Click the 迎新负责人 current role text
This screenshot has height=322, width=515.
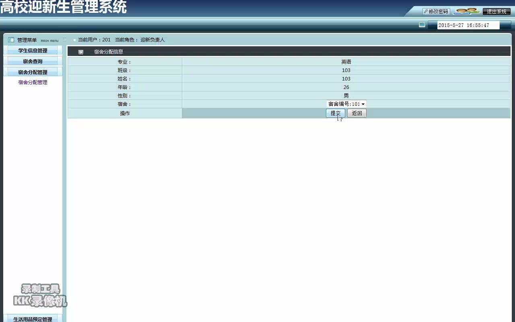(x=152, y=40)
